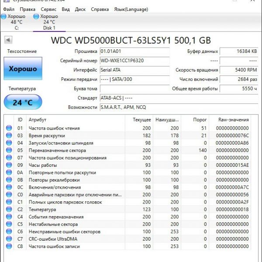Click status icon for attribute 0C power cycles
This screenshot has height=262, width=262.
pos(9,187)
